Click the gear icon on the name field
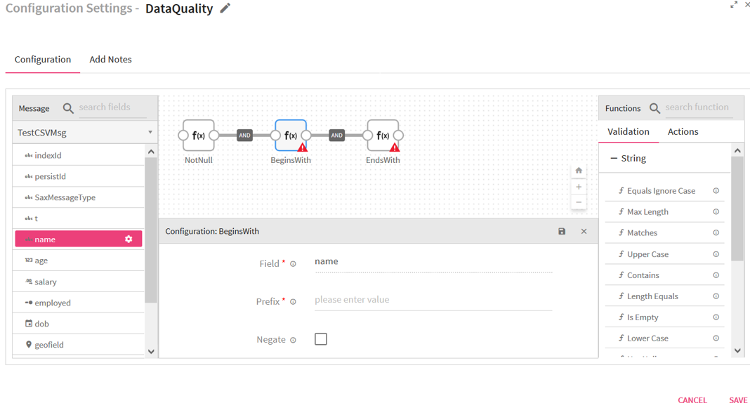This screenshot has width=750, height=408. pos(129,239)
